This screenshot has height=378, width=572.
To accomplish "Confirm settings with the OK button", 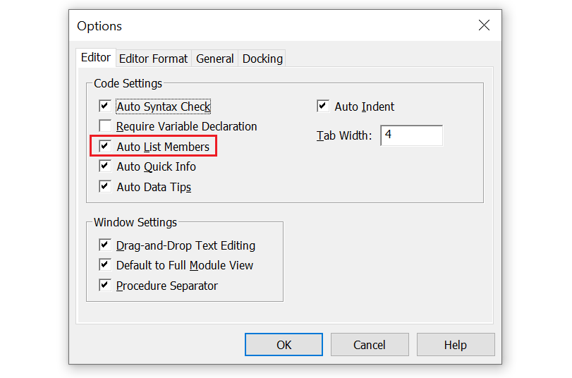I will [284, 344].
